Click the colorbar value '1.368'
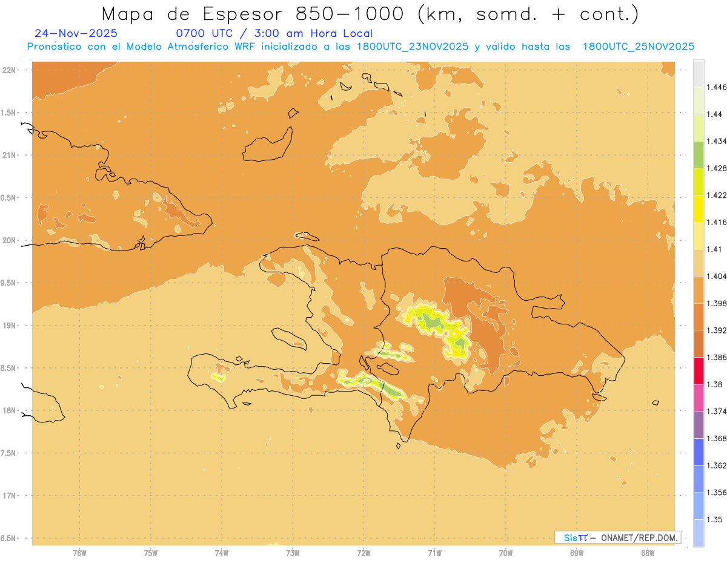 click(x=717, y=438)
